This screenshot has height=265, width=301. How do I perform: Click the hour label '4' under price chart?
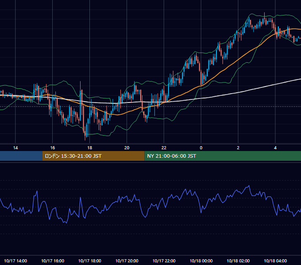click(x=275, y=148)
